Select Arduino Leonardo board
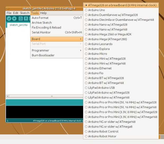This screenshot has height=144, width=164. coord(121,44)
